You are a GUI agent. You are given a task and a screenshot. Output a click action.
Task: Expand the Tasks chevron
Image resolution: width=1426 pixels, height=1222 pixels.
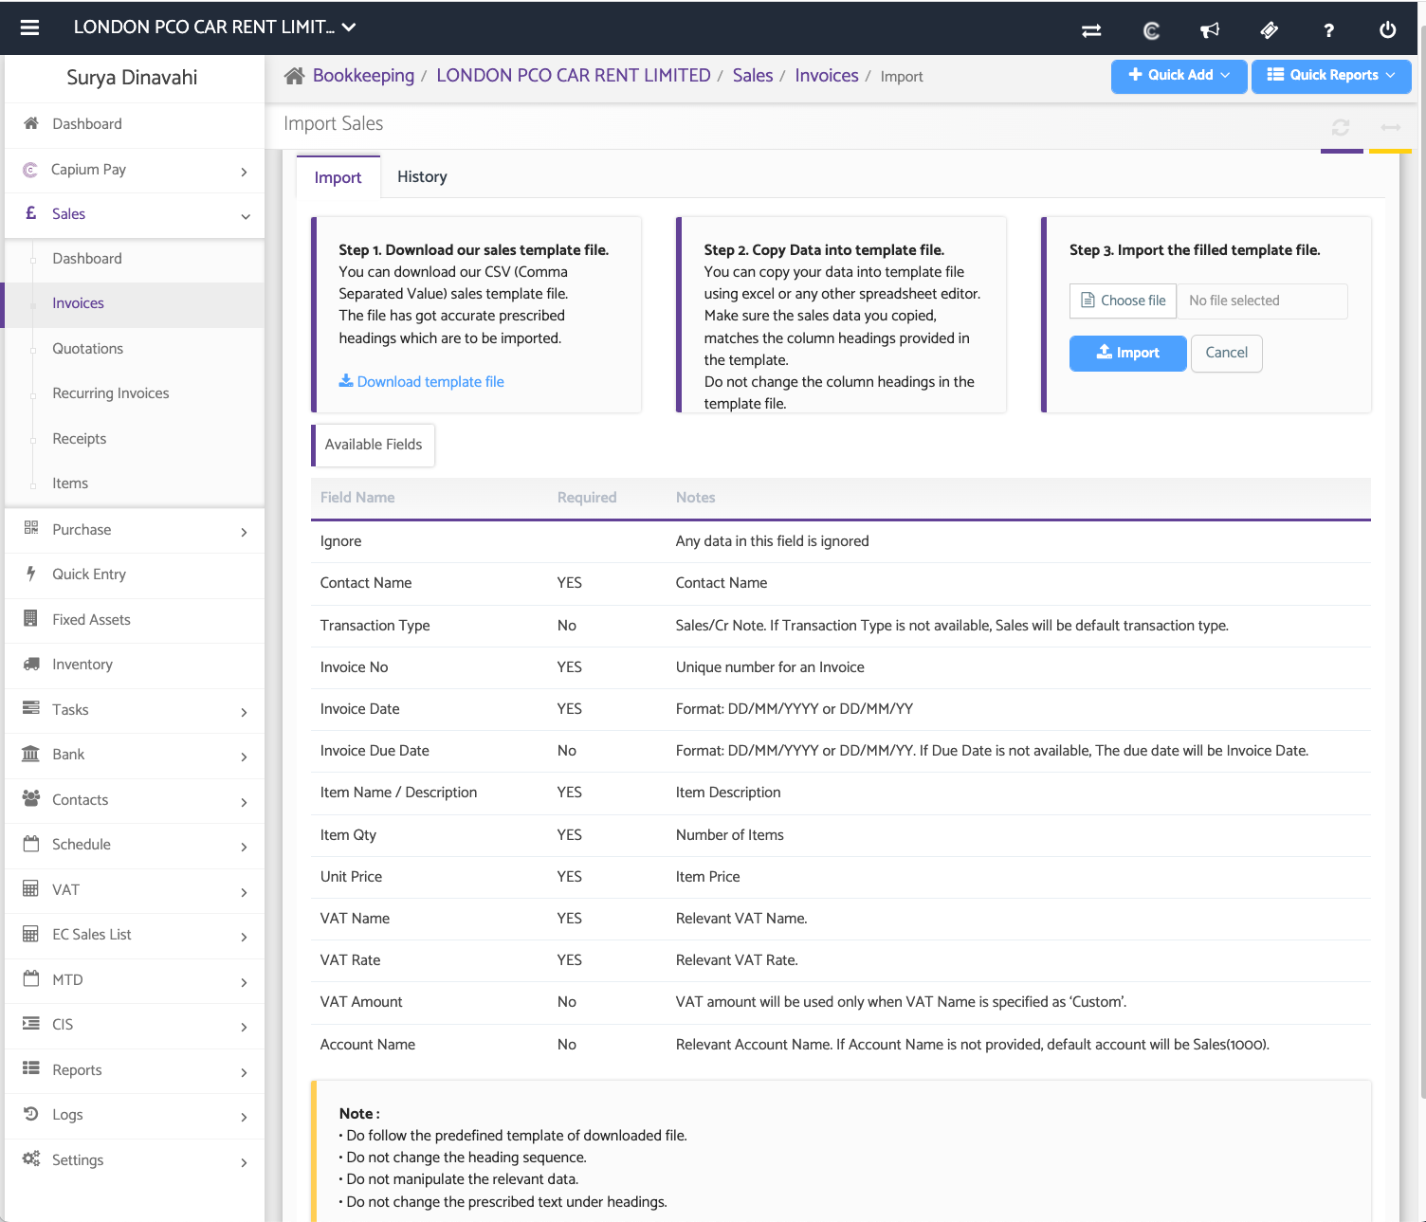(x=244, y=712)
